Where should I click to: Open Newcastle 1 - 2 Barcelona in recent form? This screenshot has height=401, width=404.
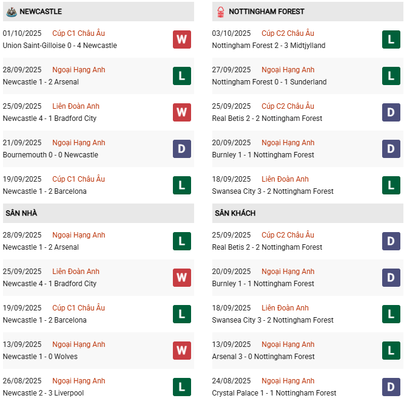45,191
